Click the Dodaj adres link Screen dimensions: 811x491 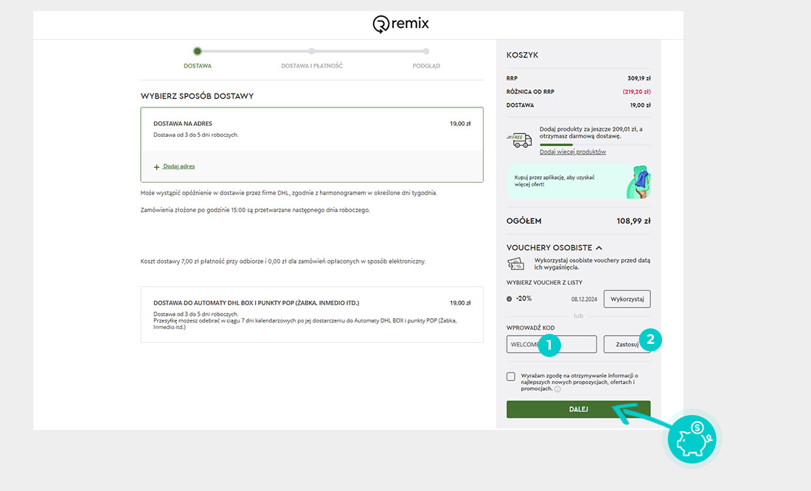click(x=179, y=166)
